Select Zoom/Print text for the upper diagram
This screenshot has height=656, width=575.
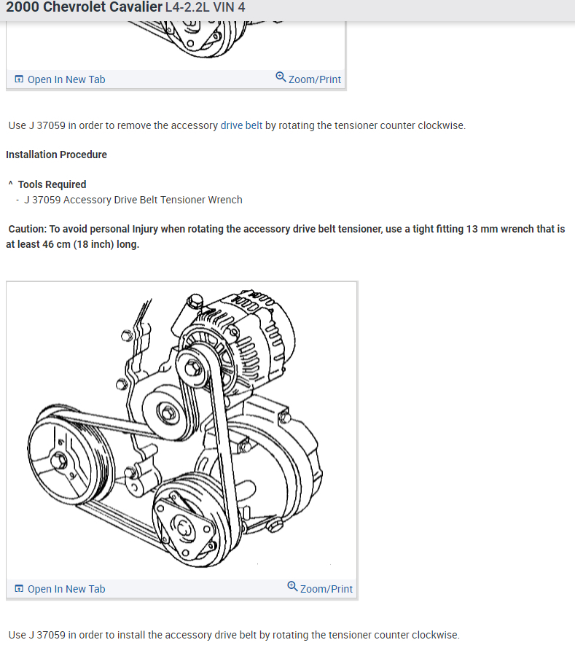(315, 79)
